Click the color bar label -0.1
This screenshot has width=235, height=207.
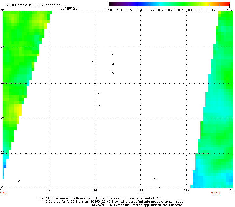(x=199, y=10)
